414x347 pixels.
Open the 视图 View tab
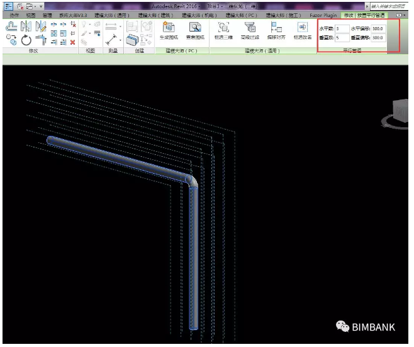click(31, 15)
